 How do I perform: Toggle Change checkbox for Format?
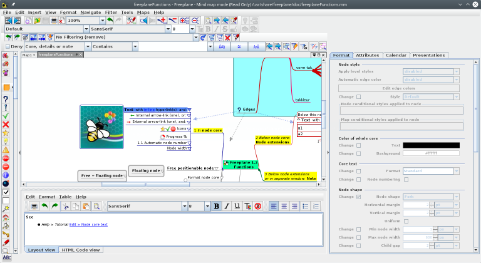click(359, 171)
